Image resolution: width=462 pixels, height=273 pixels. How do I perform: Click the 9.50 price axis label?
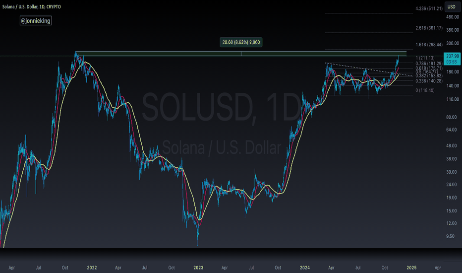450,236
